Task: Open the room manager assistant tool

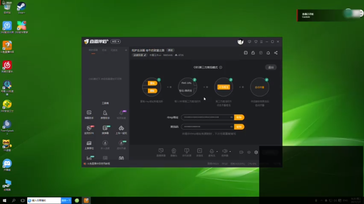Action: [105, 114]
